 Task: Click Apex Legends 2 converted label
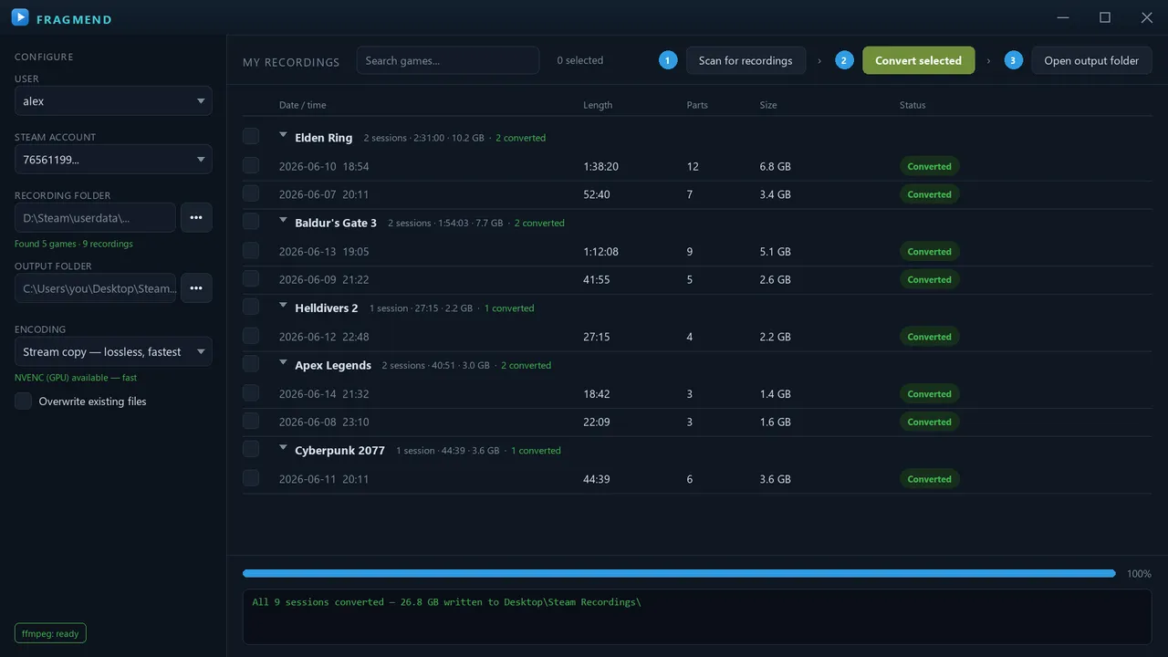(x=526, y=365)
